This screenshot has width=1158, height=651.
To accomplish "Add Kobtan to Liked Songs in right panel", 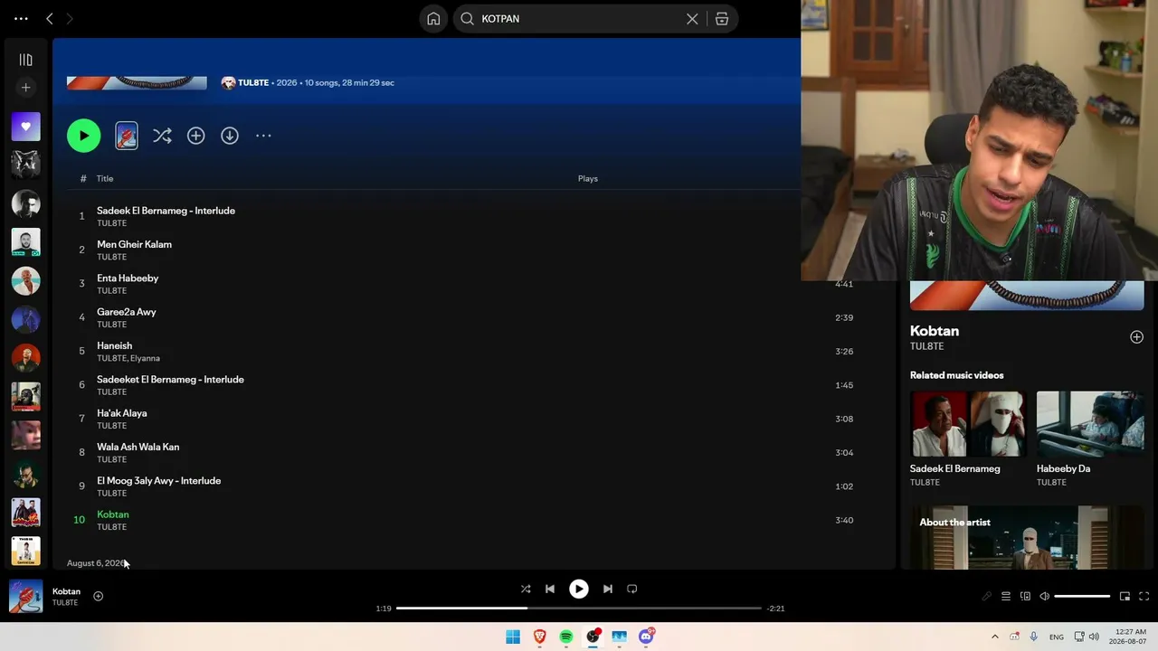I will click(1136, 337).
